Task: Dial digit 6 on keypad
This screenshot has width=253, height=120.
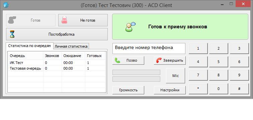Action: point(239,62)
